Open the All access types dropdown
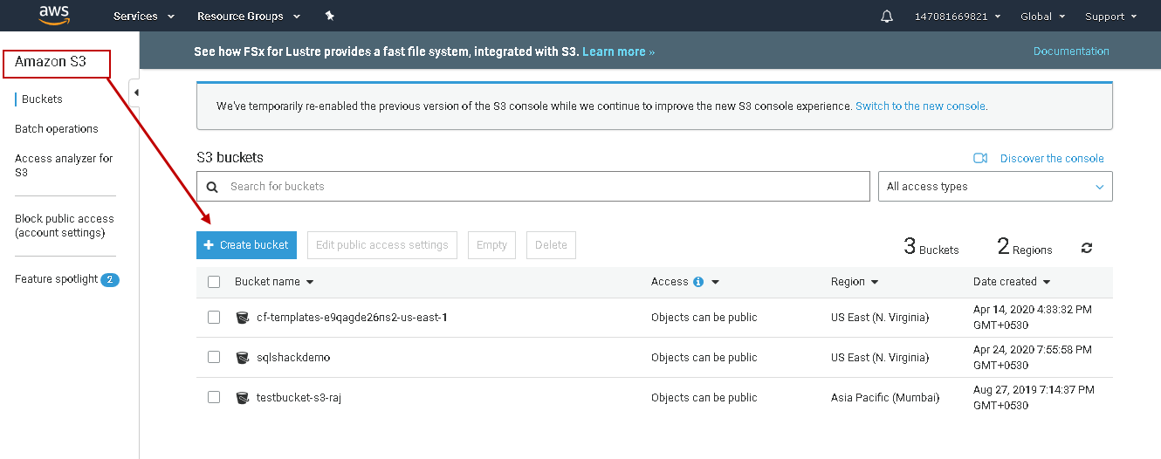Screen dimensions: 1161x459 (995, 186)
